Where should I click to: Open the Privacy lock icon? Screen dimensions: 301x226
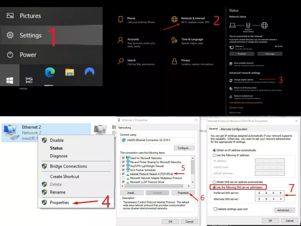(x=174, y=61)
